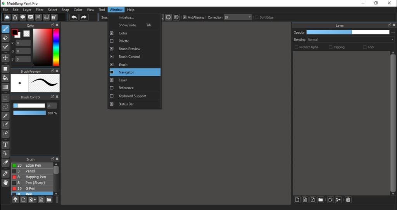Click the rainbow hue bar
Image resolution: width=397 pixels, height=210 pixels.
click(56, 47)
